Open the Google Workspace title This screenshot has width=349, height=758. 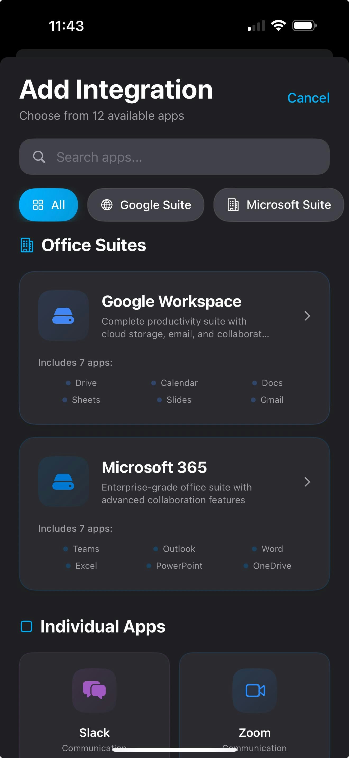click(172, 301)
